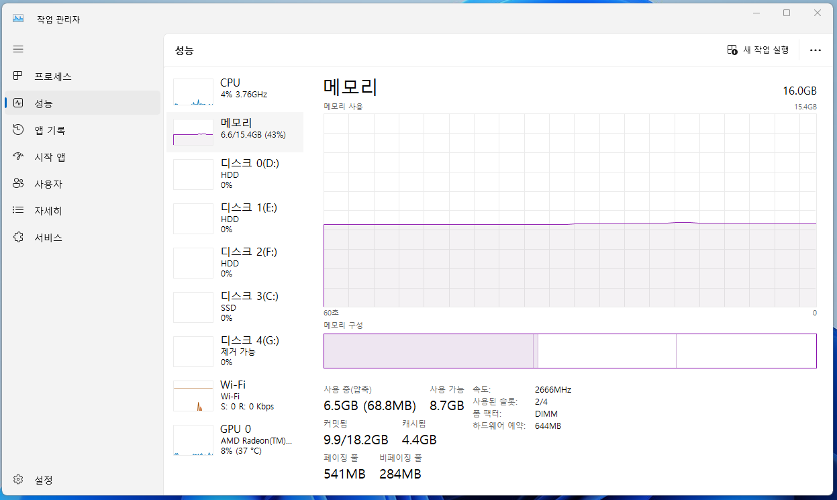Expand the 성능 navigation entry
This screenshot has height=500, width=837.
pos(18,103)
